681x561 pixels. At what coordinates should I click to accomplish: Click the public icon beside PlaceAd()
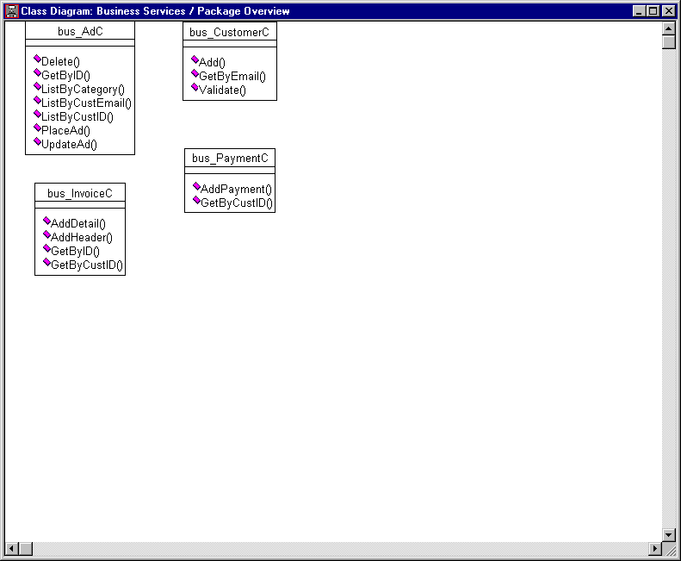(37, 128)
